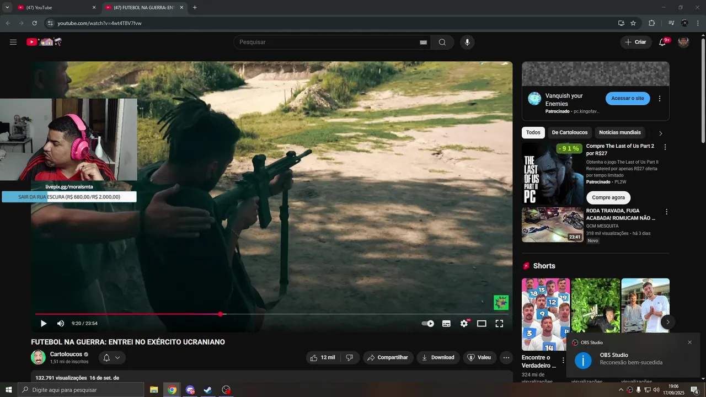Open the notifications bell with 9+ badge
706x397 pixels.
pos(662,42)
